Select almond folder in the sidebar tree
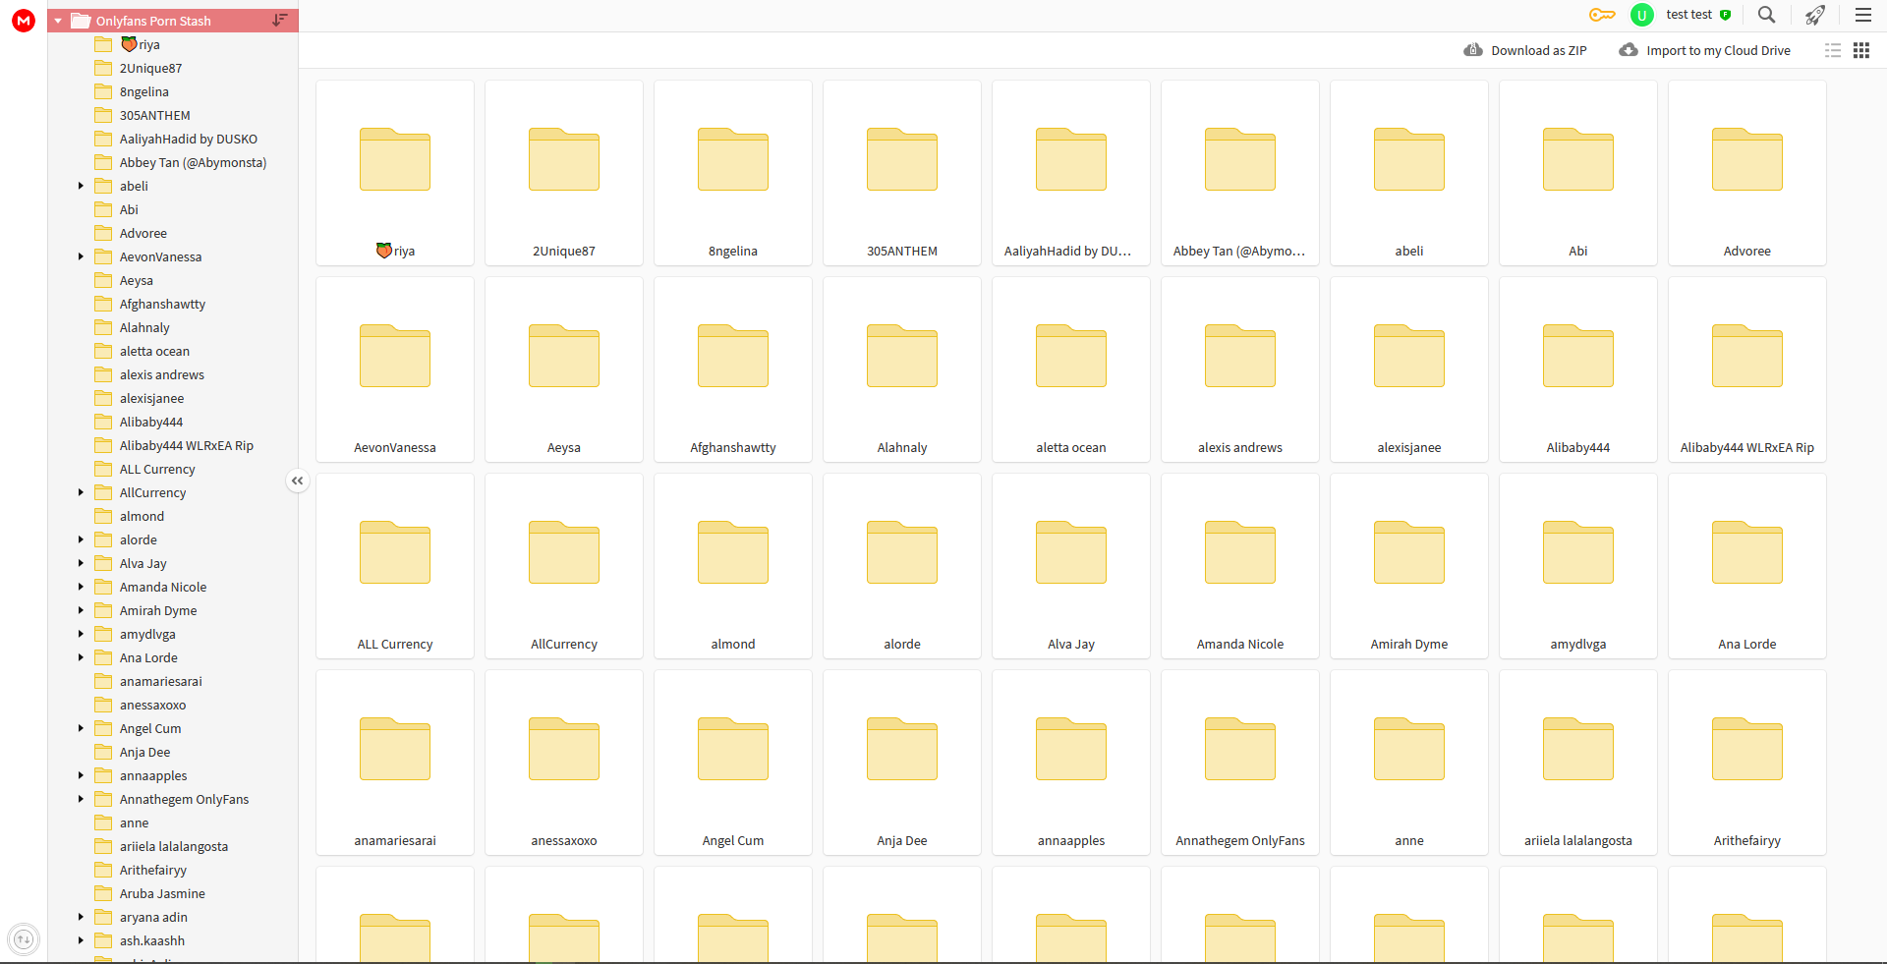This screenshot has height=964, width=1887. pos(142,516)
